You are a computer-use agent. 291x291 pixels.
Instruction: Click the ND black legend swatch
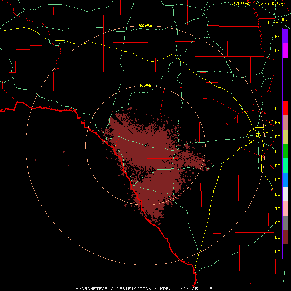point(286,252)
